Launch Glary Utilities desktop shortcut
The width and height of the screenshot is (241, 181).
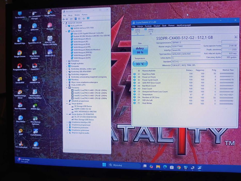(20, 119)
